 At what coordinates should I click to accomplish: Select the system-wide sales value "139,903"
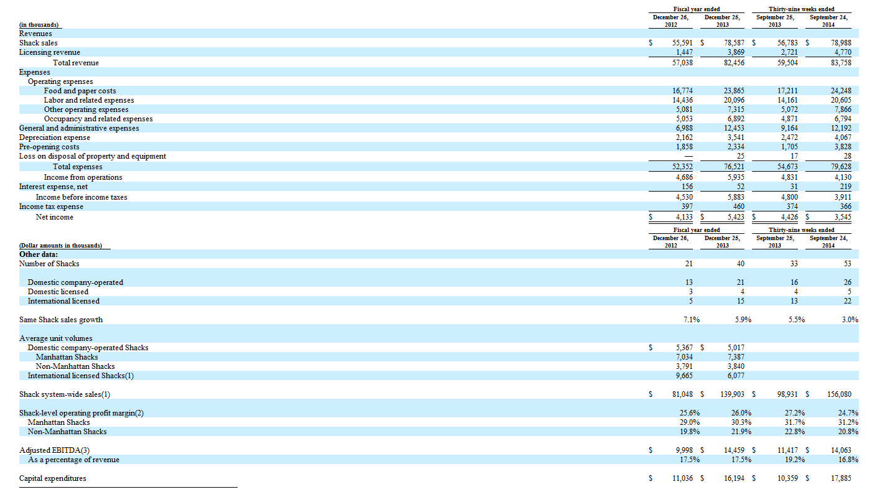[732, 394]
